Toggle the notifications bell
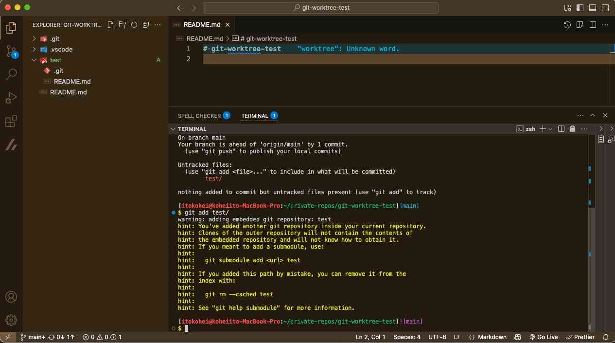Screen dimensions: 615x343 (605, 337)
